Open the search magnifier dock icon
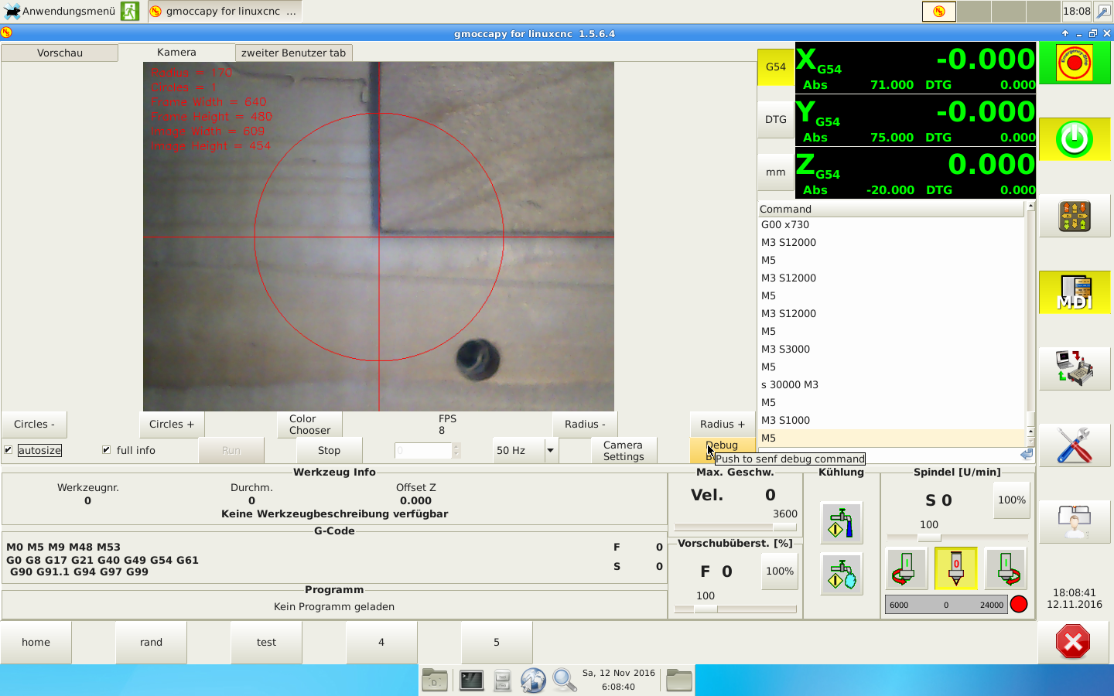The image size is (1114, 696). point(564,680)
